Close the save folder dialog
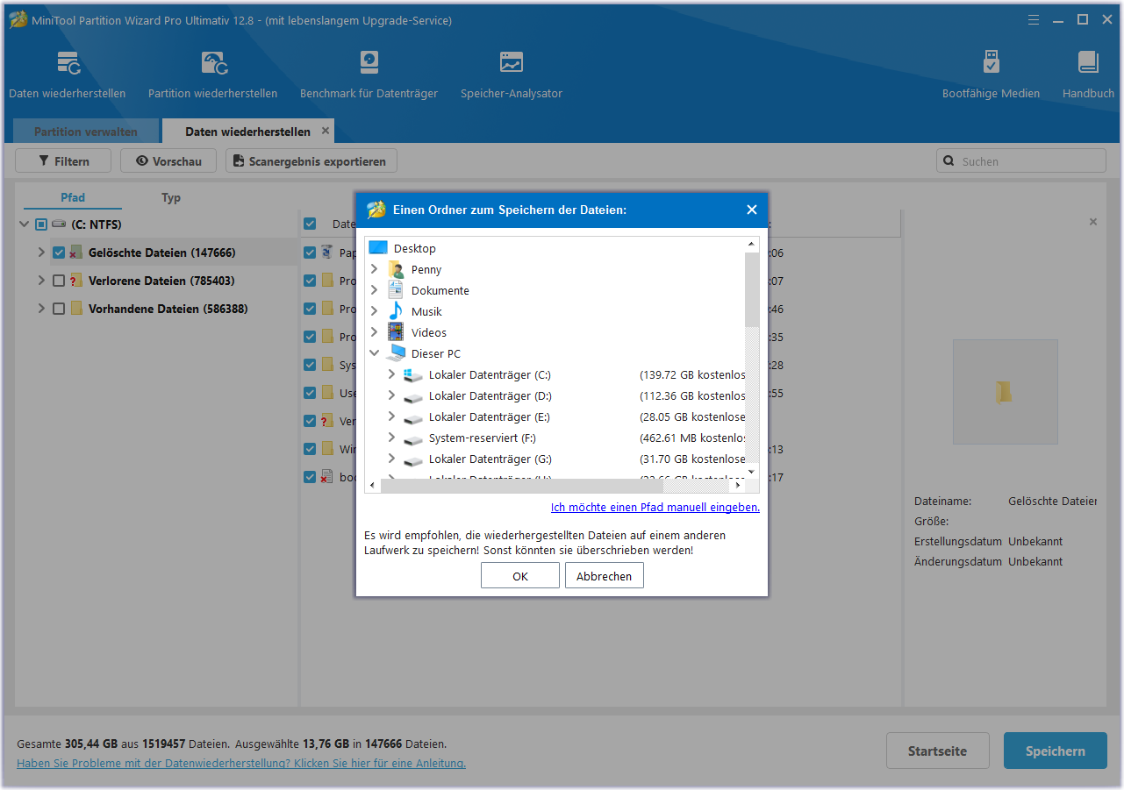Screen dimensions: 1124x790 pos(752,210)
